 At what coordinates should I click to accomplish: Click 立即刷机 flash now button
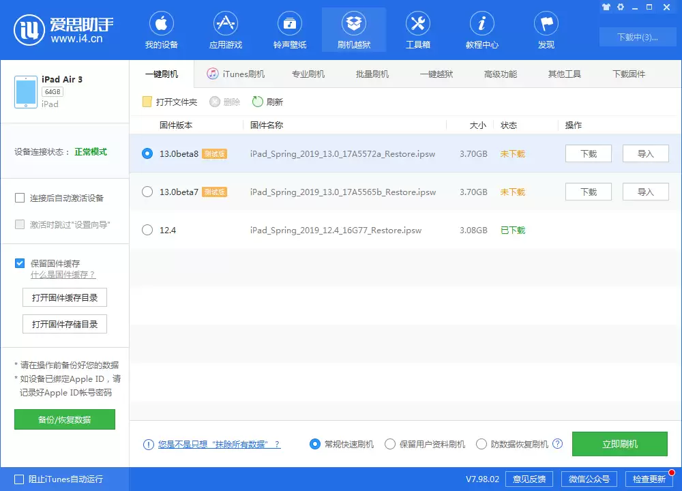click(620, 444)
